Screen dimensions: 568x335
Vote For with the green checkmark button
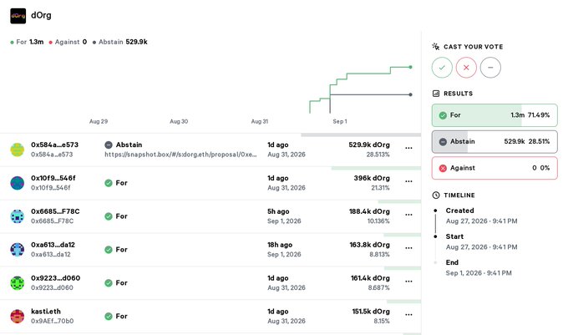[442, 68]
